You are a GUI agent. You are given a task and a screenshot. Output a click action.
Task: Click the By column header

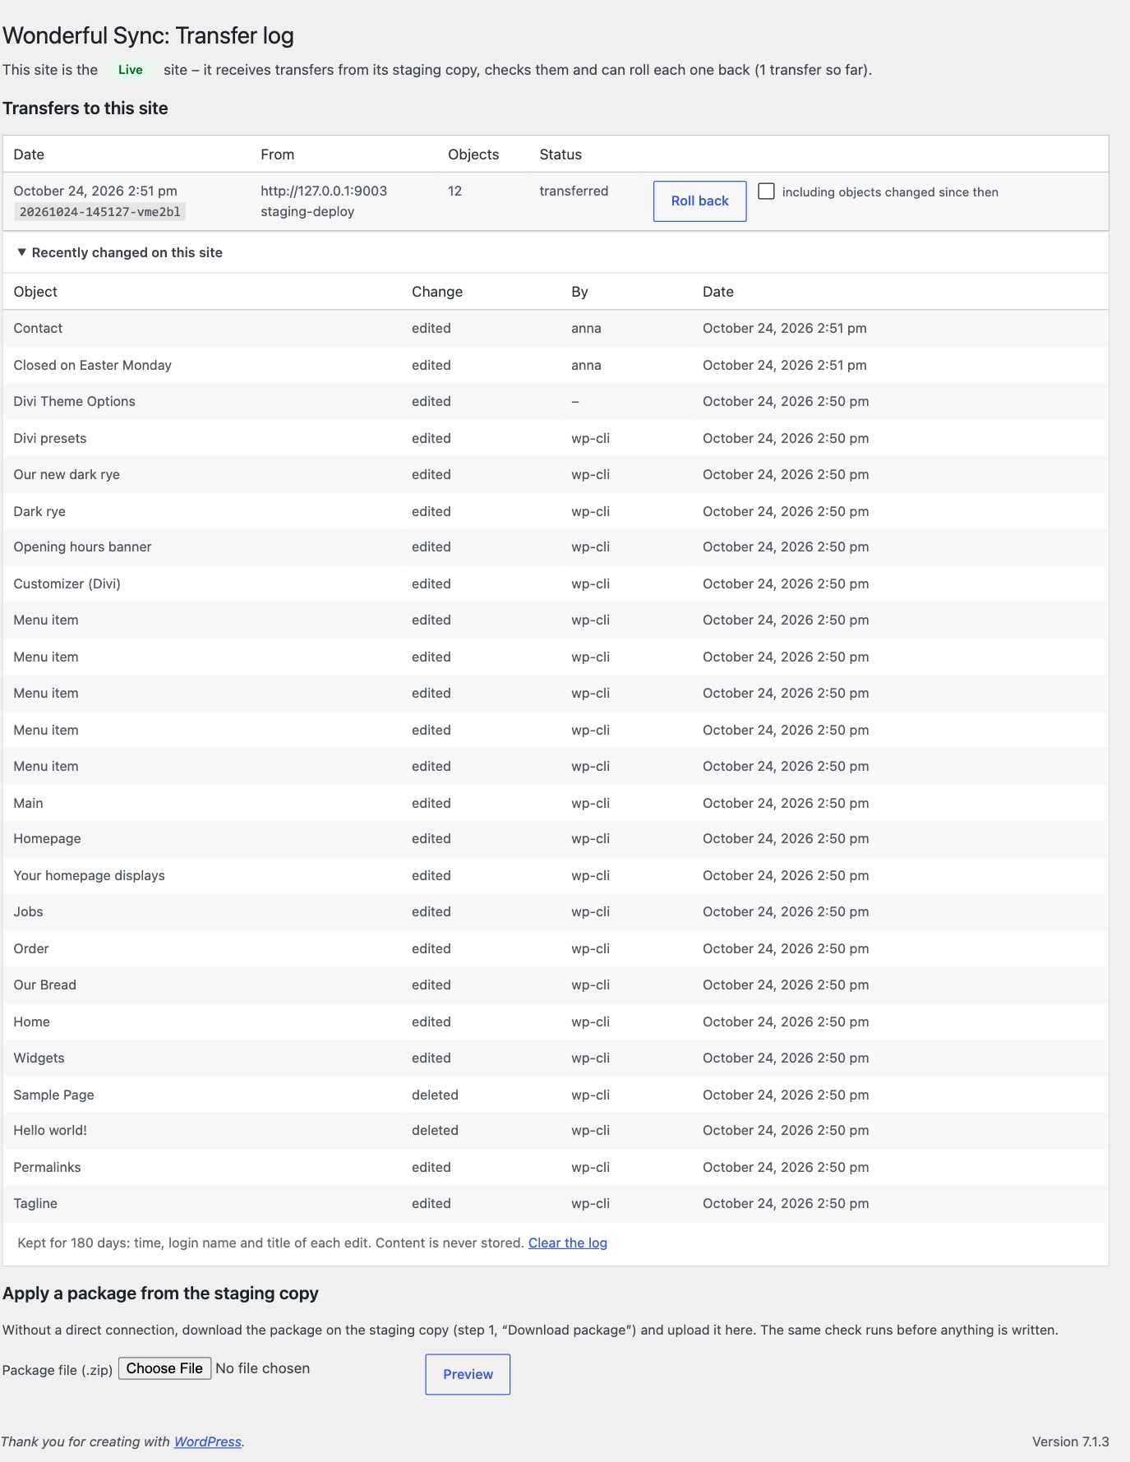point(579,292)
